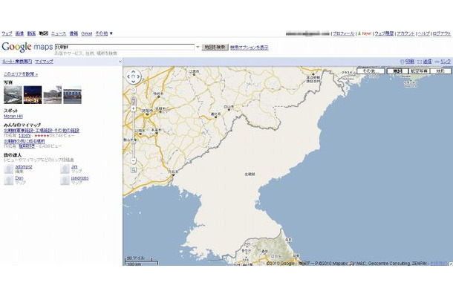This screenshot has height=297, width=453.
Task: Open the ルート・乗換案内 directions link
Action: [x=17, y=62]
